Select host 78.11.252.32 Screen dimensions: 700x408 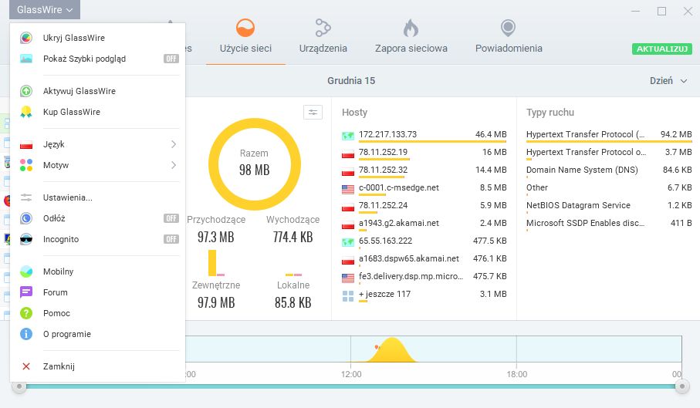pyautogui.click(x=424, y=170)
